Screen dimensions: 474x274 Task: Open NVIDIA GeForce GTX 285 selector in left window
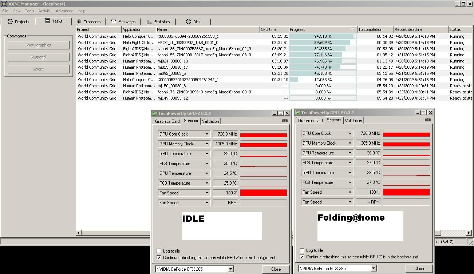point(230,269)
